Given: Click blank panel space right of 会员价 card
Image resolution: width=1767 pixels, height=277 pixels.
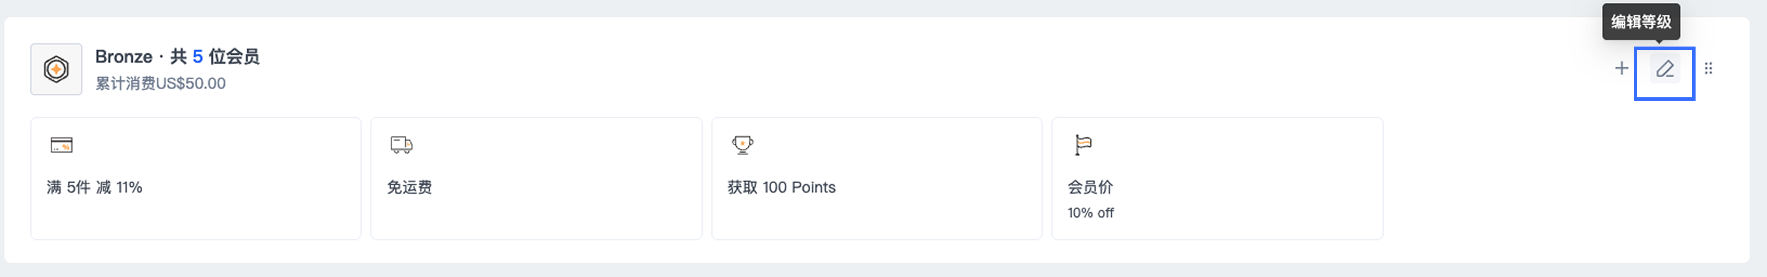Looking at the screenshot, I should pyautogui.click(x=1564, y=178).
